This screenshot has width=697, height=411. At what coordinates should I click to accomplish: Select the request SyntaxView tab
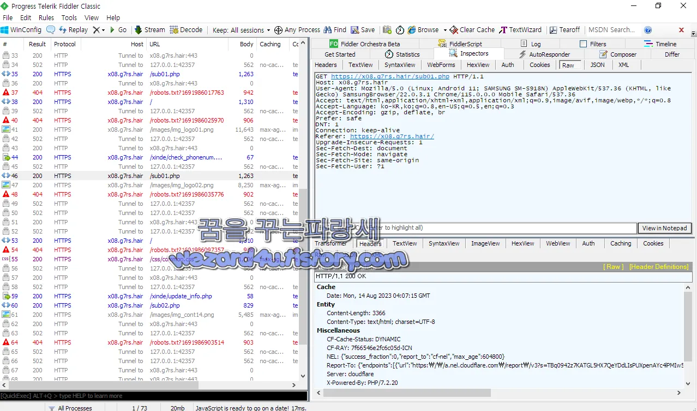tap(400, 65)
